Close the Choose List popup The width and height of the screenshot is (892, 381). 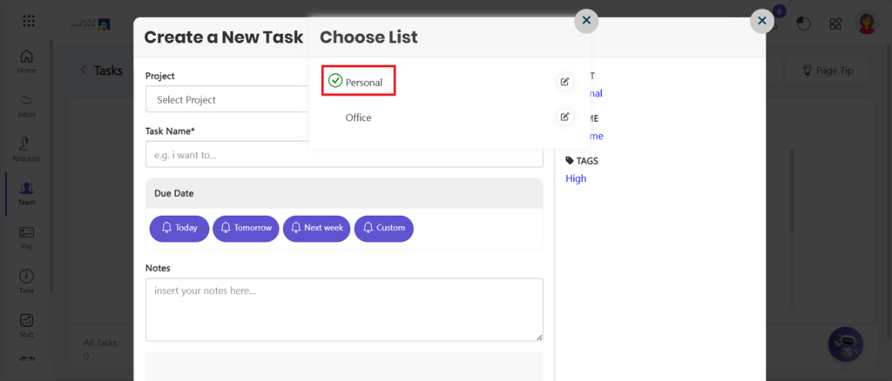tap(586, 20)
